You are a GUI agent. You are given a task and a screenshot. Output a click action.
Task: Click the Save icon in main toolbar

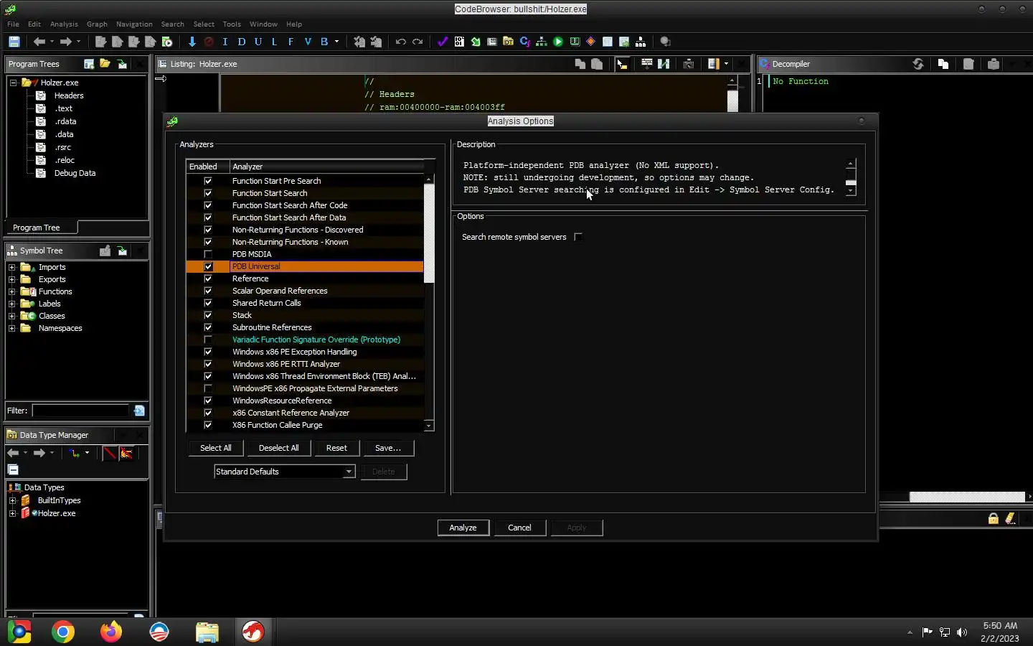pyautogui.click(x=14, y=42)
